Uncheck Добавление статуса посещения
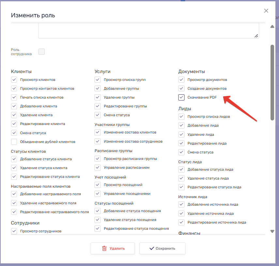The width and height of the screenshot is (279, 266). click(98, 211)
